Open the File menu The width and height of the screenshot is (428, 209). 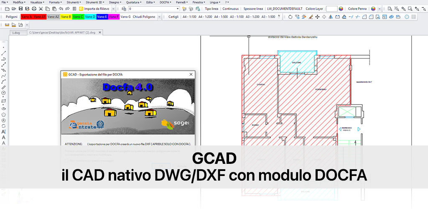(x=4, y=2)
